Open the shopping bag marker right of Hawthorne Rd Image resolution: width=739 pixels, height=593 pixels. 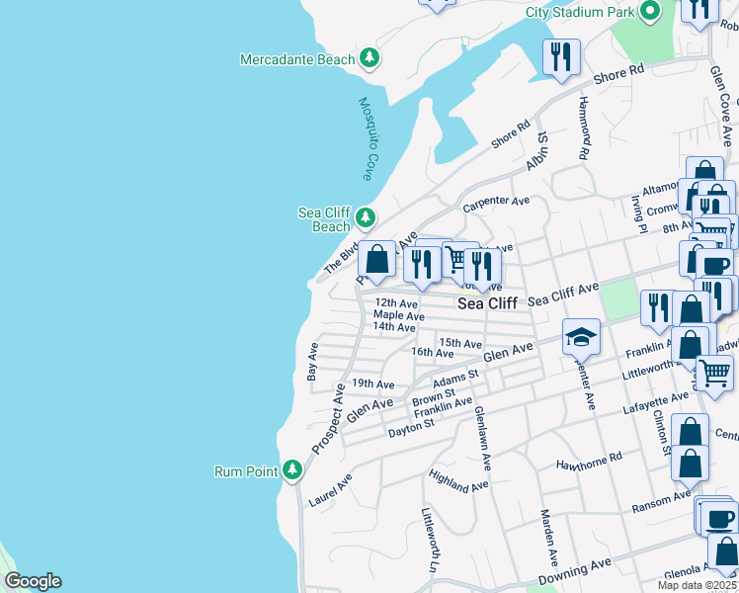(x=690, y=465)
